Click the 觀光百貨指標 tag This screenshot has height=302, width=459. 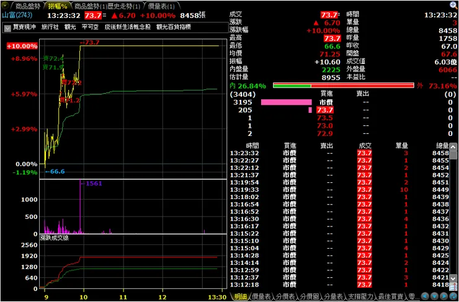[174, 27]
